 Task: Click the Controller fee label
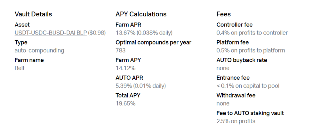coord(235,25)
